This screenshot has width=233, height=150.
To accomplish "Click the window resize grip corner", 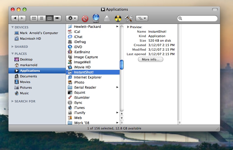I will click(x=218, y=129).
